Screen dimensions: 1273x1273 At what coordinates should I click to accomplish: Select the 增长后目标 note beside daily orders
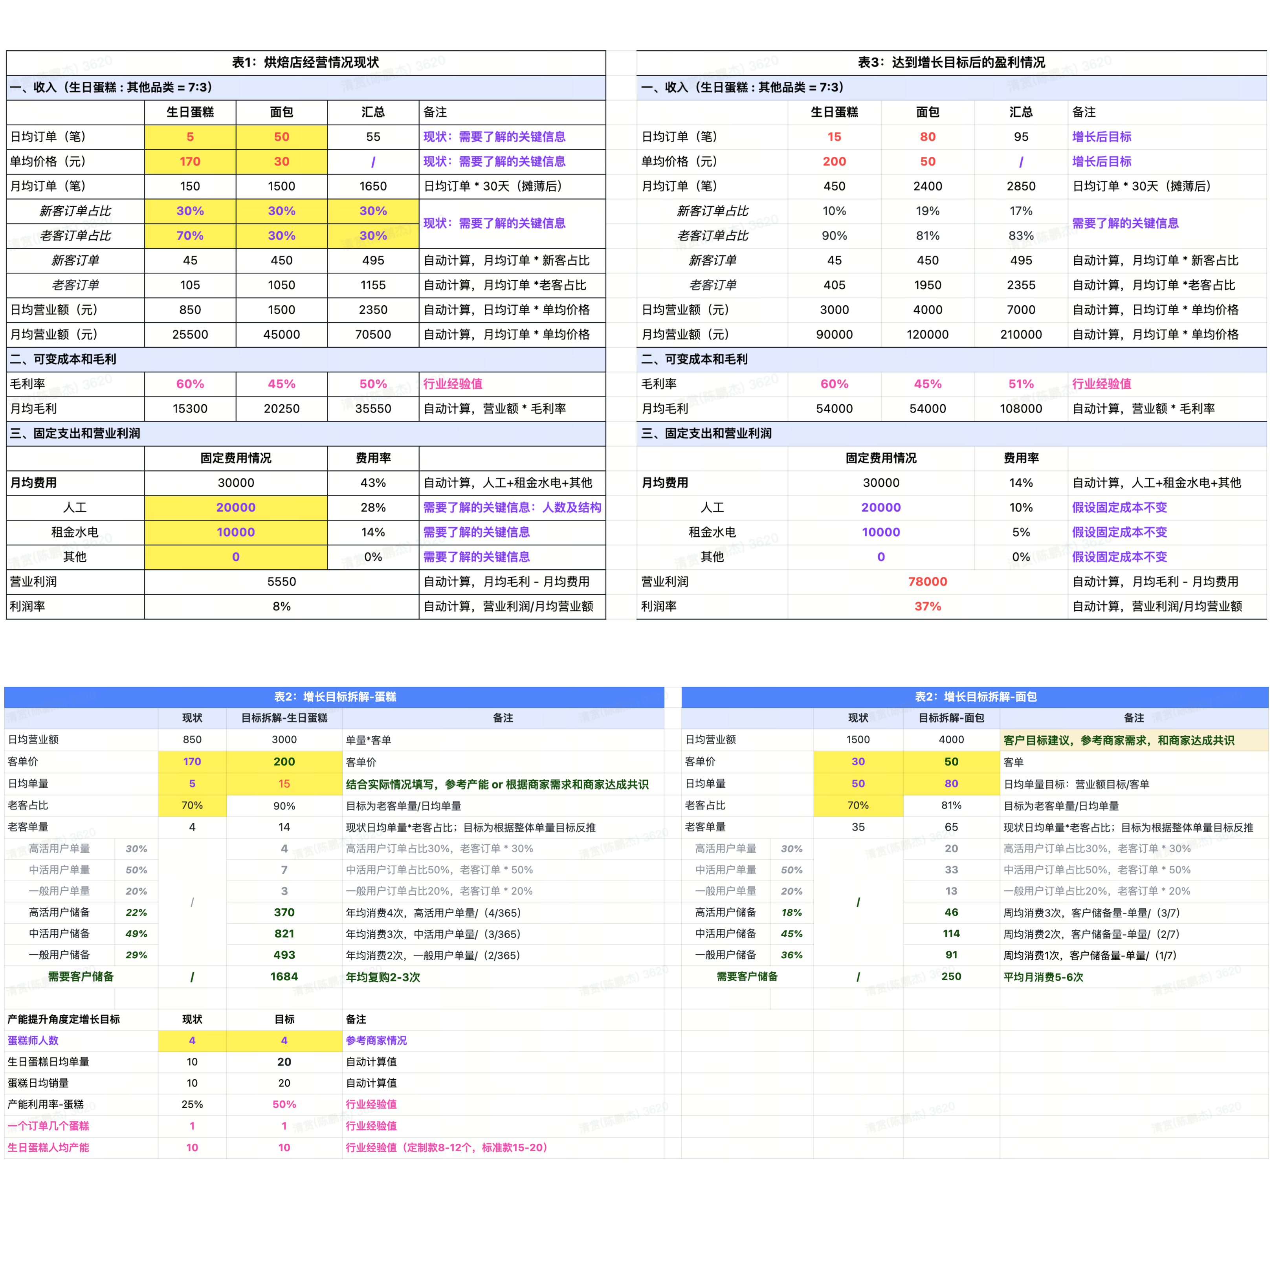click(1101, 137)
